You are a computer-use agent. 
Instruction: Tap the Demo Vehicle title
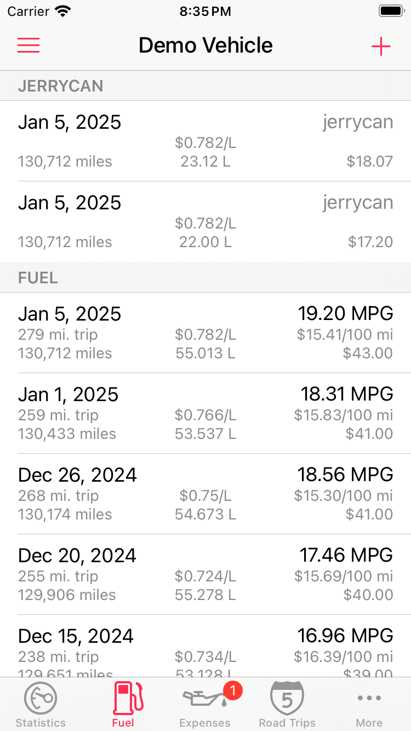coord(206,45)
